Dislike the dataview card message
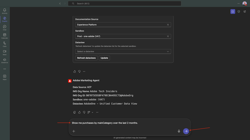 pos(79,71)
